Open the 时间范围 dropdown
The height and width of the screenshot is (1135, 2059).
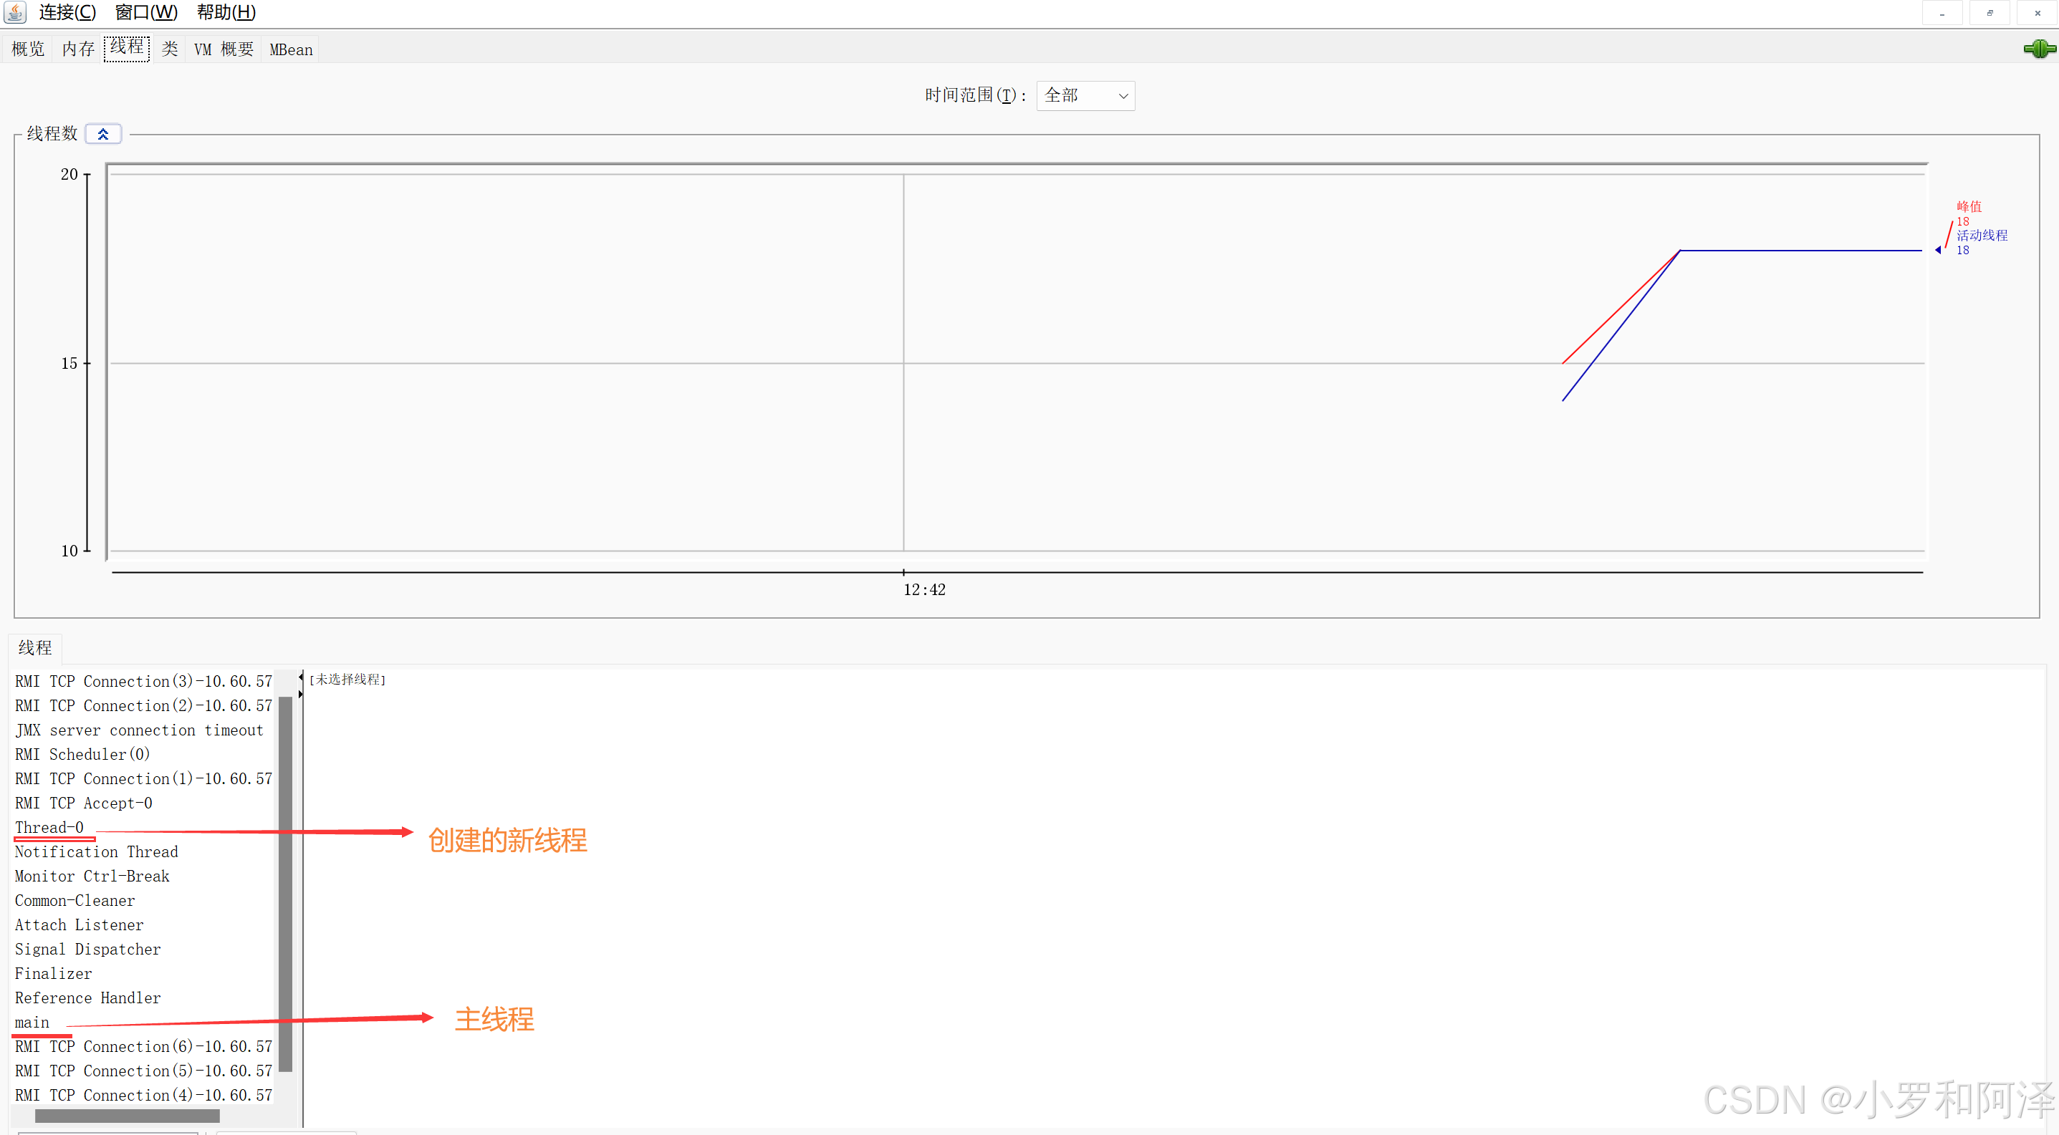tap(1085, 96)
